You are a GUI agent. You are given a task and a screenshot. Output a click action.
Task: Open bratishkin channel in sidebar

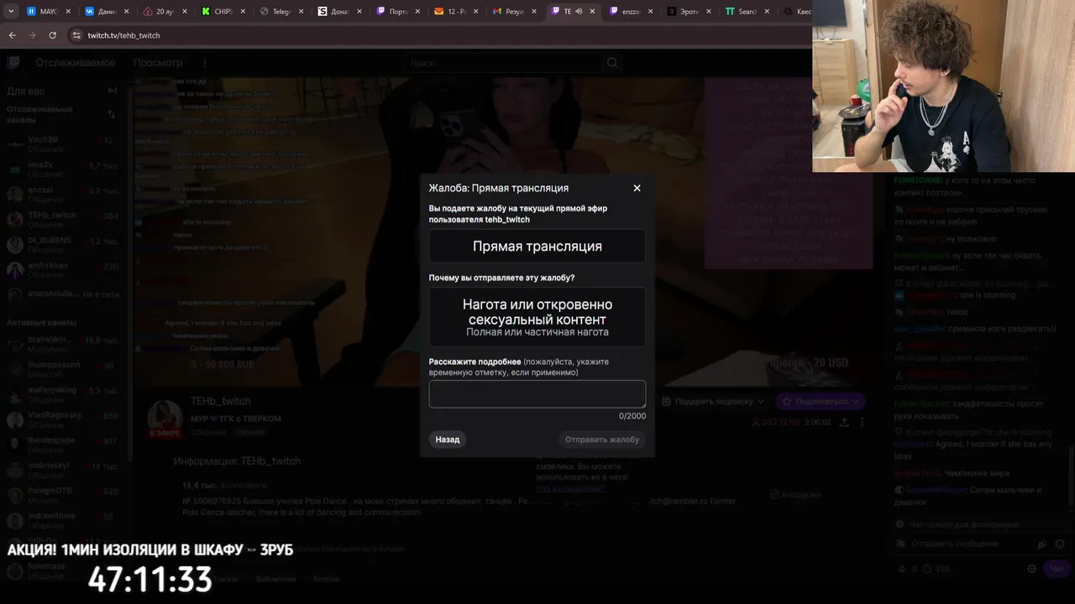pos(63,344)
